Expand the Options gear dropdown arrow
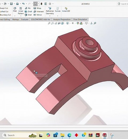The image size is (128, 139). pyautogui.click(x=53, y=4)
